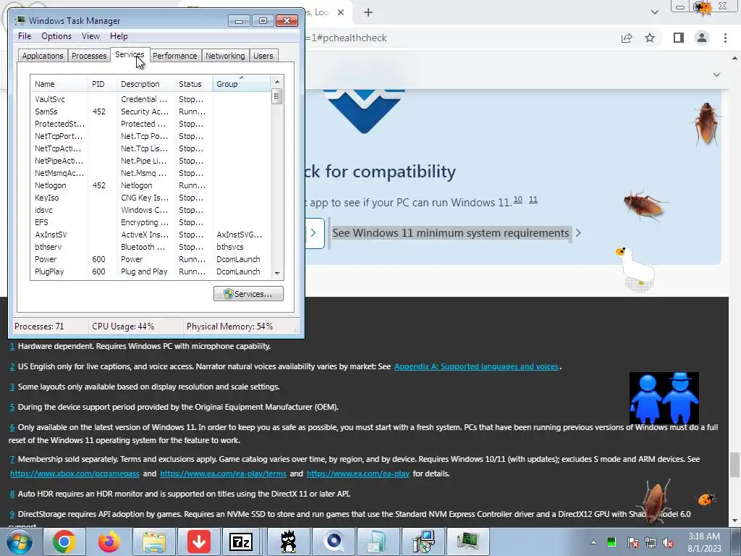Open the Chrome tab search chevron

pyautogui.click(x=654, y=12)
